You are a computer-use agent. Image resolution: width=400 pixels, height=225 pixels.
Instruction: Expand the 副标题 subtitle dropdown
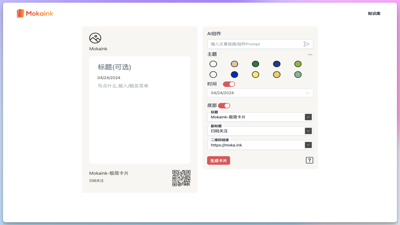pos(308,131)
